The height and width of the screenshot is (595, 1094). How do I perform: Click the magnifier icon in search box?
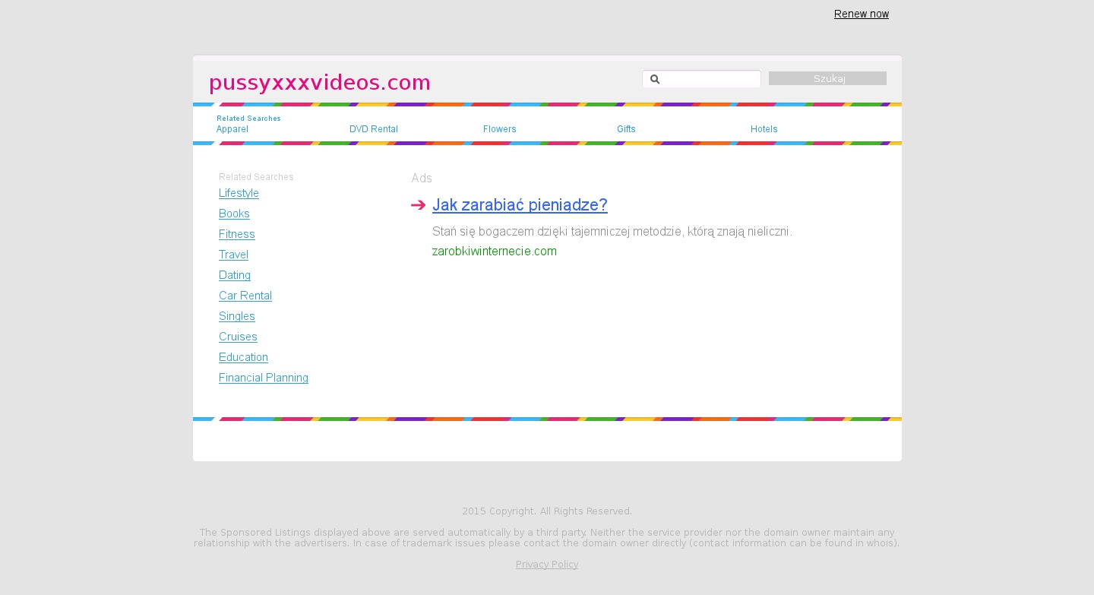point(655,79)
